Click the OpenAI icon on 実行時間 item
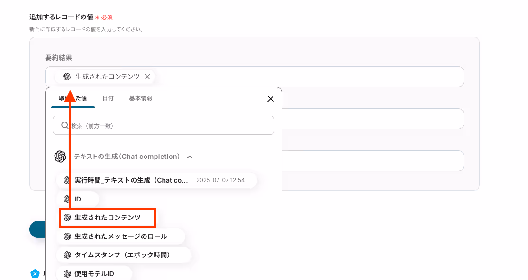Viewport: 528px width, 280px height. [67, 180]
